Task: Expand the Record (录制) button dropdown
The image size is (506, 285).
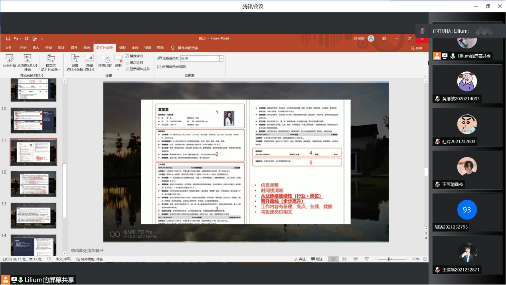Action: [118, 69]
